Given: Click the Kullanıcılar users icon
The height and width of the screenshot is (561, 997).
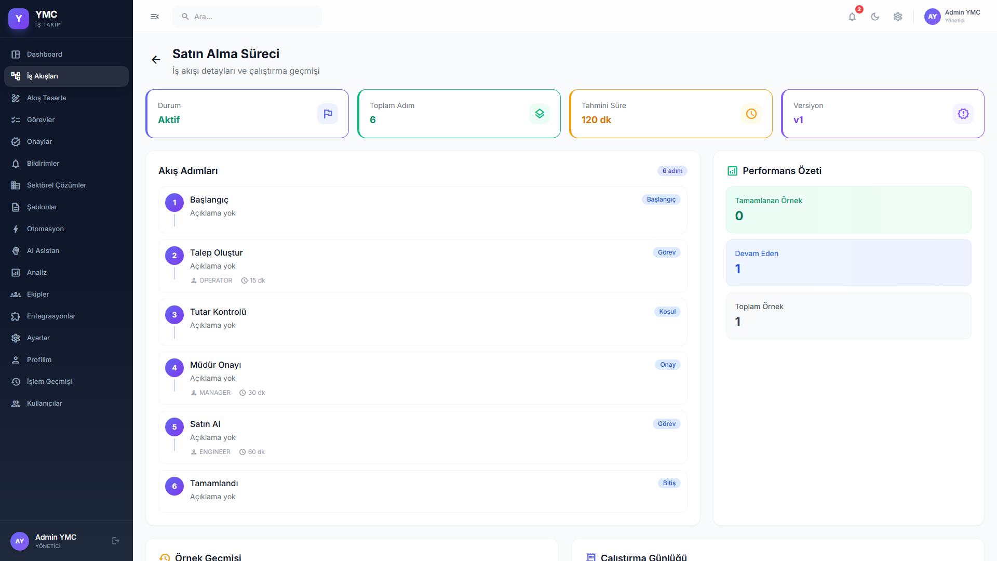Looking at the screenshot, I should [x=16, y=404].
